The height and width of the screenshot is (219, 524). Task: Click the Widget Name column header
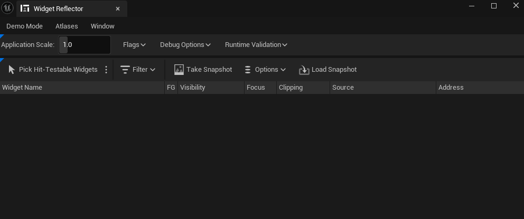tap(82, 88)
